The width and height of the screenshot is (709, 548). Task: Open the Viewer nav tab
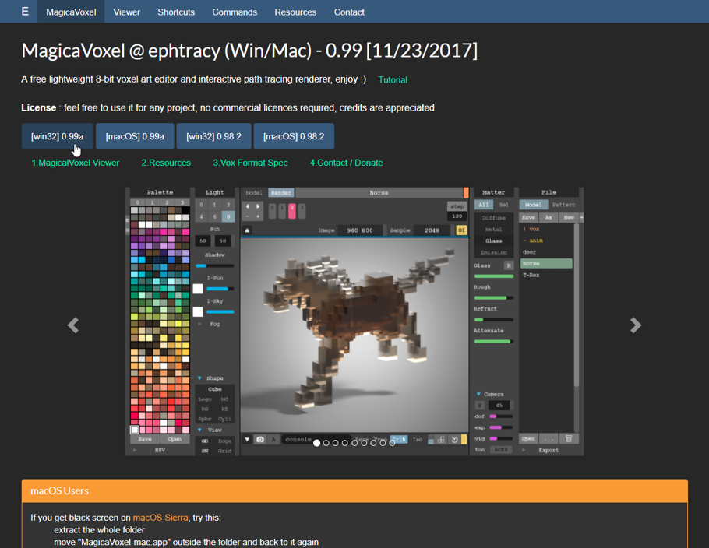tap(126, 12)
